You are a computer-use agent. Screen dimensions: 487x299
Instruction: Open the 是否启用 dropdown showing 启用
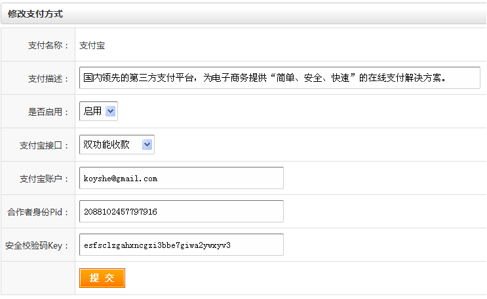pyautogui.click(x=98, y=111)
